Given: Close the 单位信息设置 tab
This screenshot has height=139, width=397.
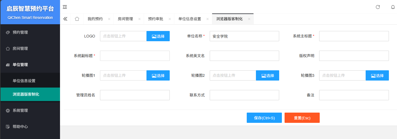Looking at the screenshot, I should (x=208, y=19).
